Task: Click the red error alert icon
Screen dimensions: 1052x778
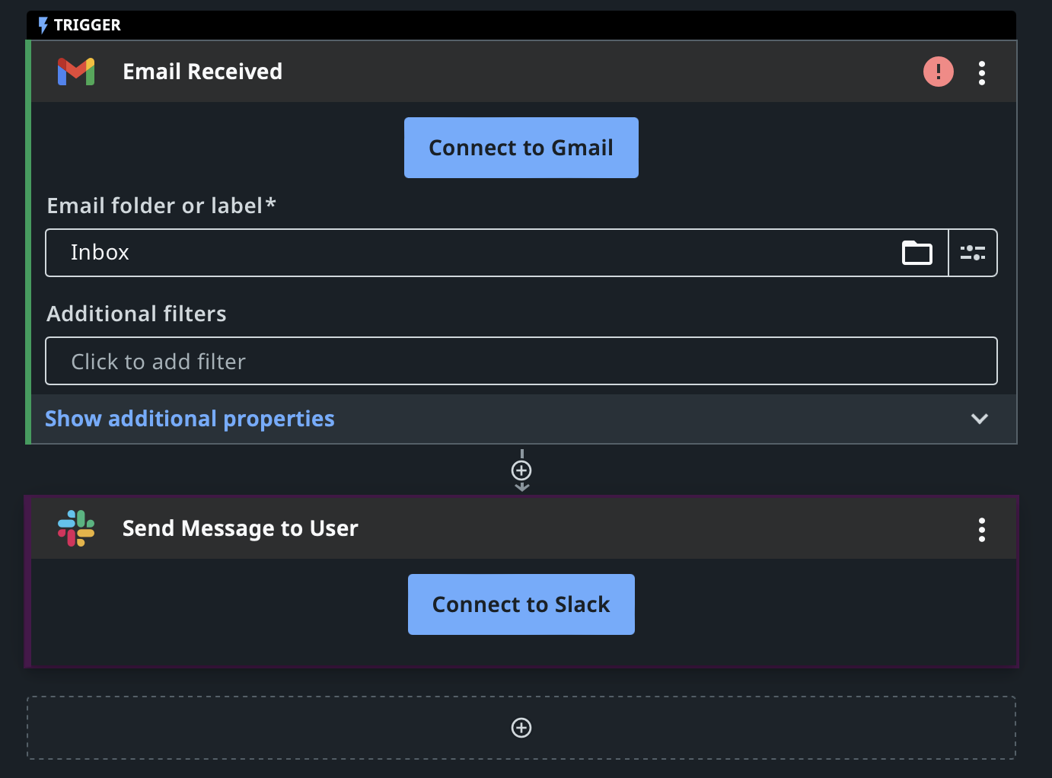Action: [x=939, y=72]
